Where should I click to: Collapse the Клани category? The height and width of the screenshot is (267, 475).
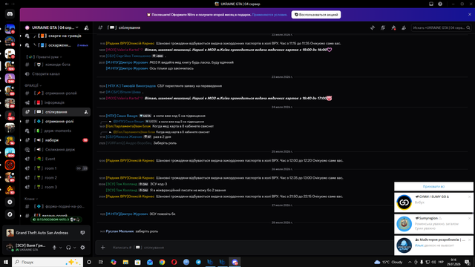pyautogui.click(x=31, y=199)
